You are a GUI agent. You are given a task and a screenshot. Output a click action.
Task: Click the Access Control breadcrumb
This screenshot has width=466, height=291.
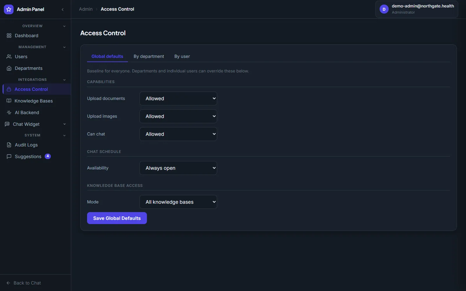117,9
